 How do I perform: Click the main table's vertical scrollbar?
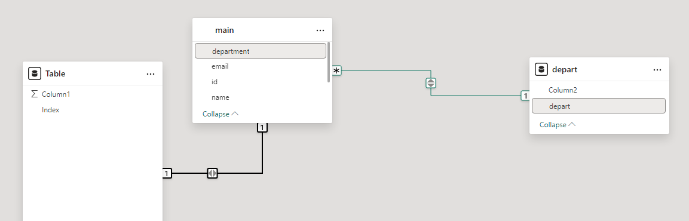click(329, 62)
